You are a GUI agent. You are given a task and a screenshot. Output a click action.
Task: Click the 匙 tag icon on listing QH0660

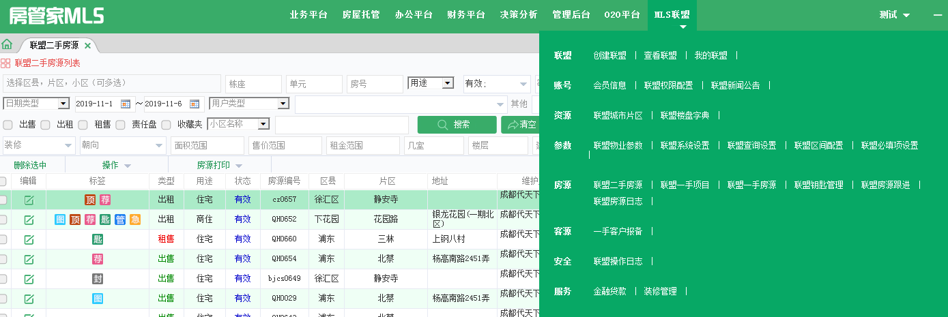click(98, 239)
